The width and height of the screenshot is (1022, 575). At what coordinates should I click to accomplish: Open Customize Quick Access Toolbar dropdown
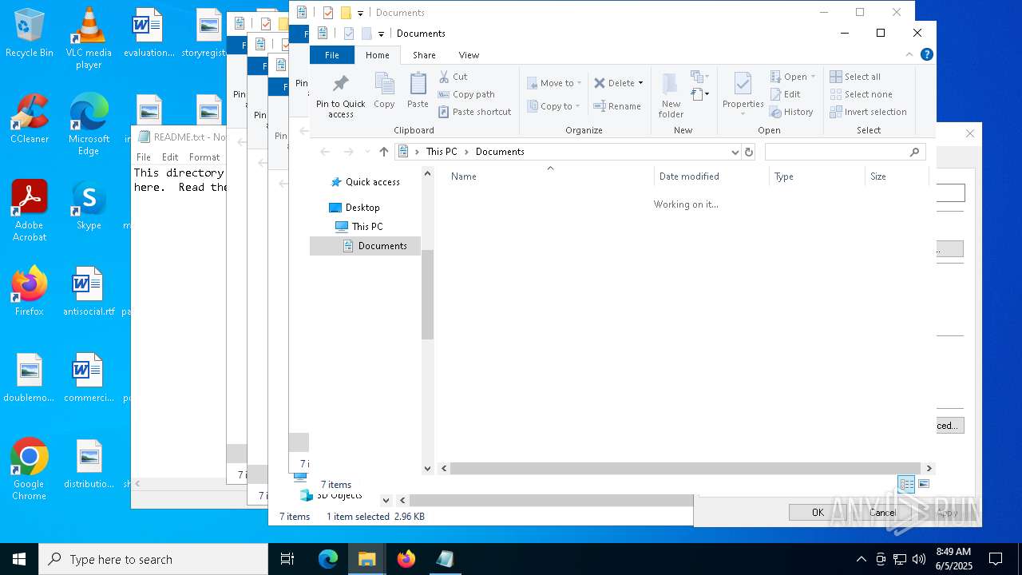tap(381, 34)
